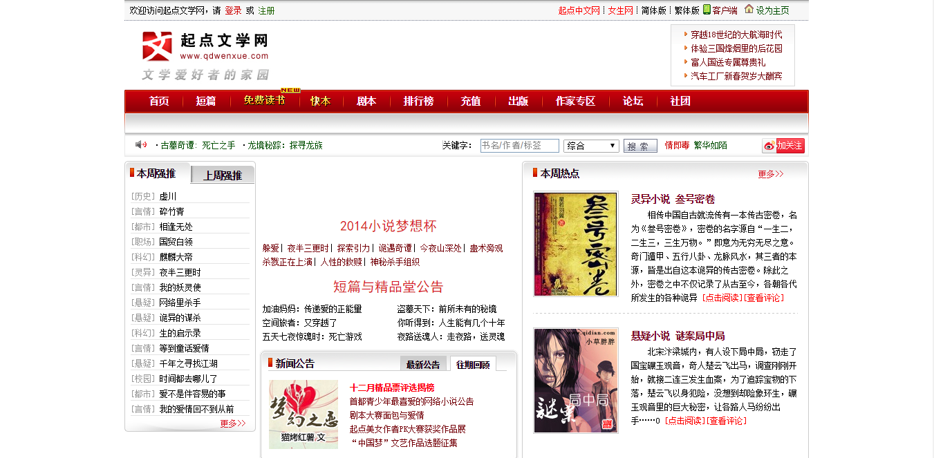Click the 2014小说梦想杯 heading link
Screen dimensions: 934x458
[389, 226]
